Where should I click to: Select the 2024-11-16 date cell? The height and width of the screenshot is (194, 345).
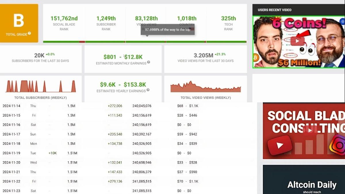[x=11, y=125]
